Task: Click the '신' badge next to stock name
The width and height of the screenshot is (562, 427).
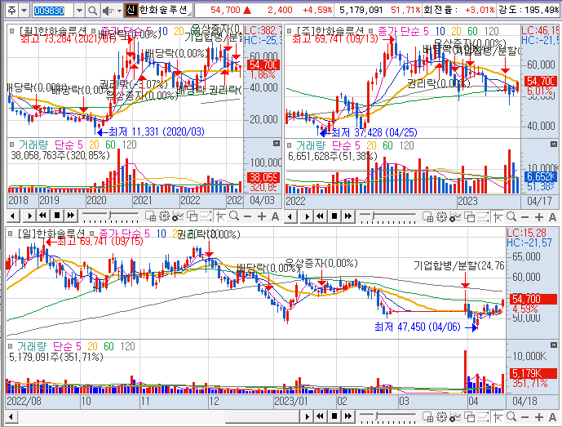Action: (131, 10)
